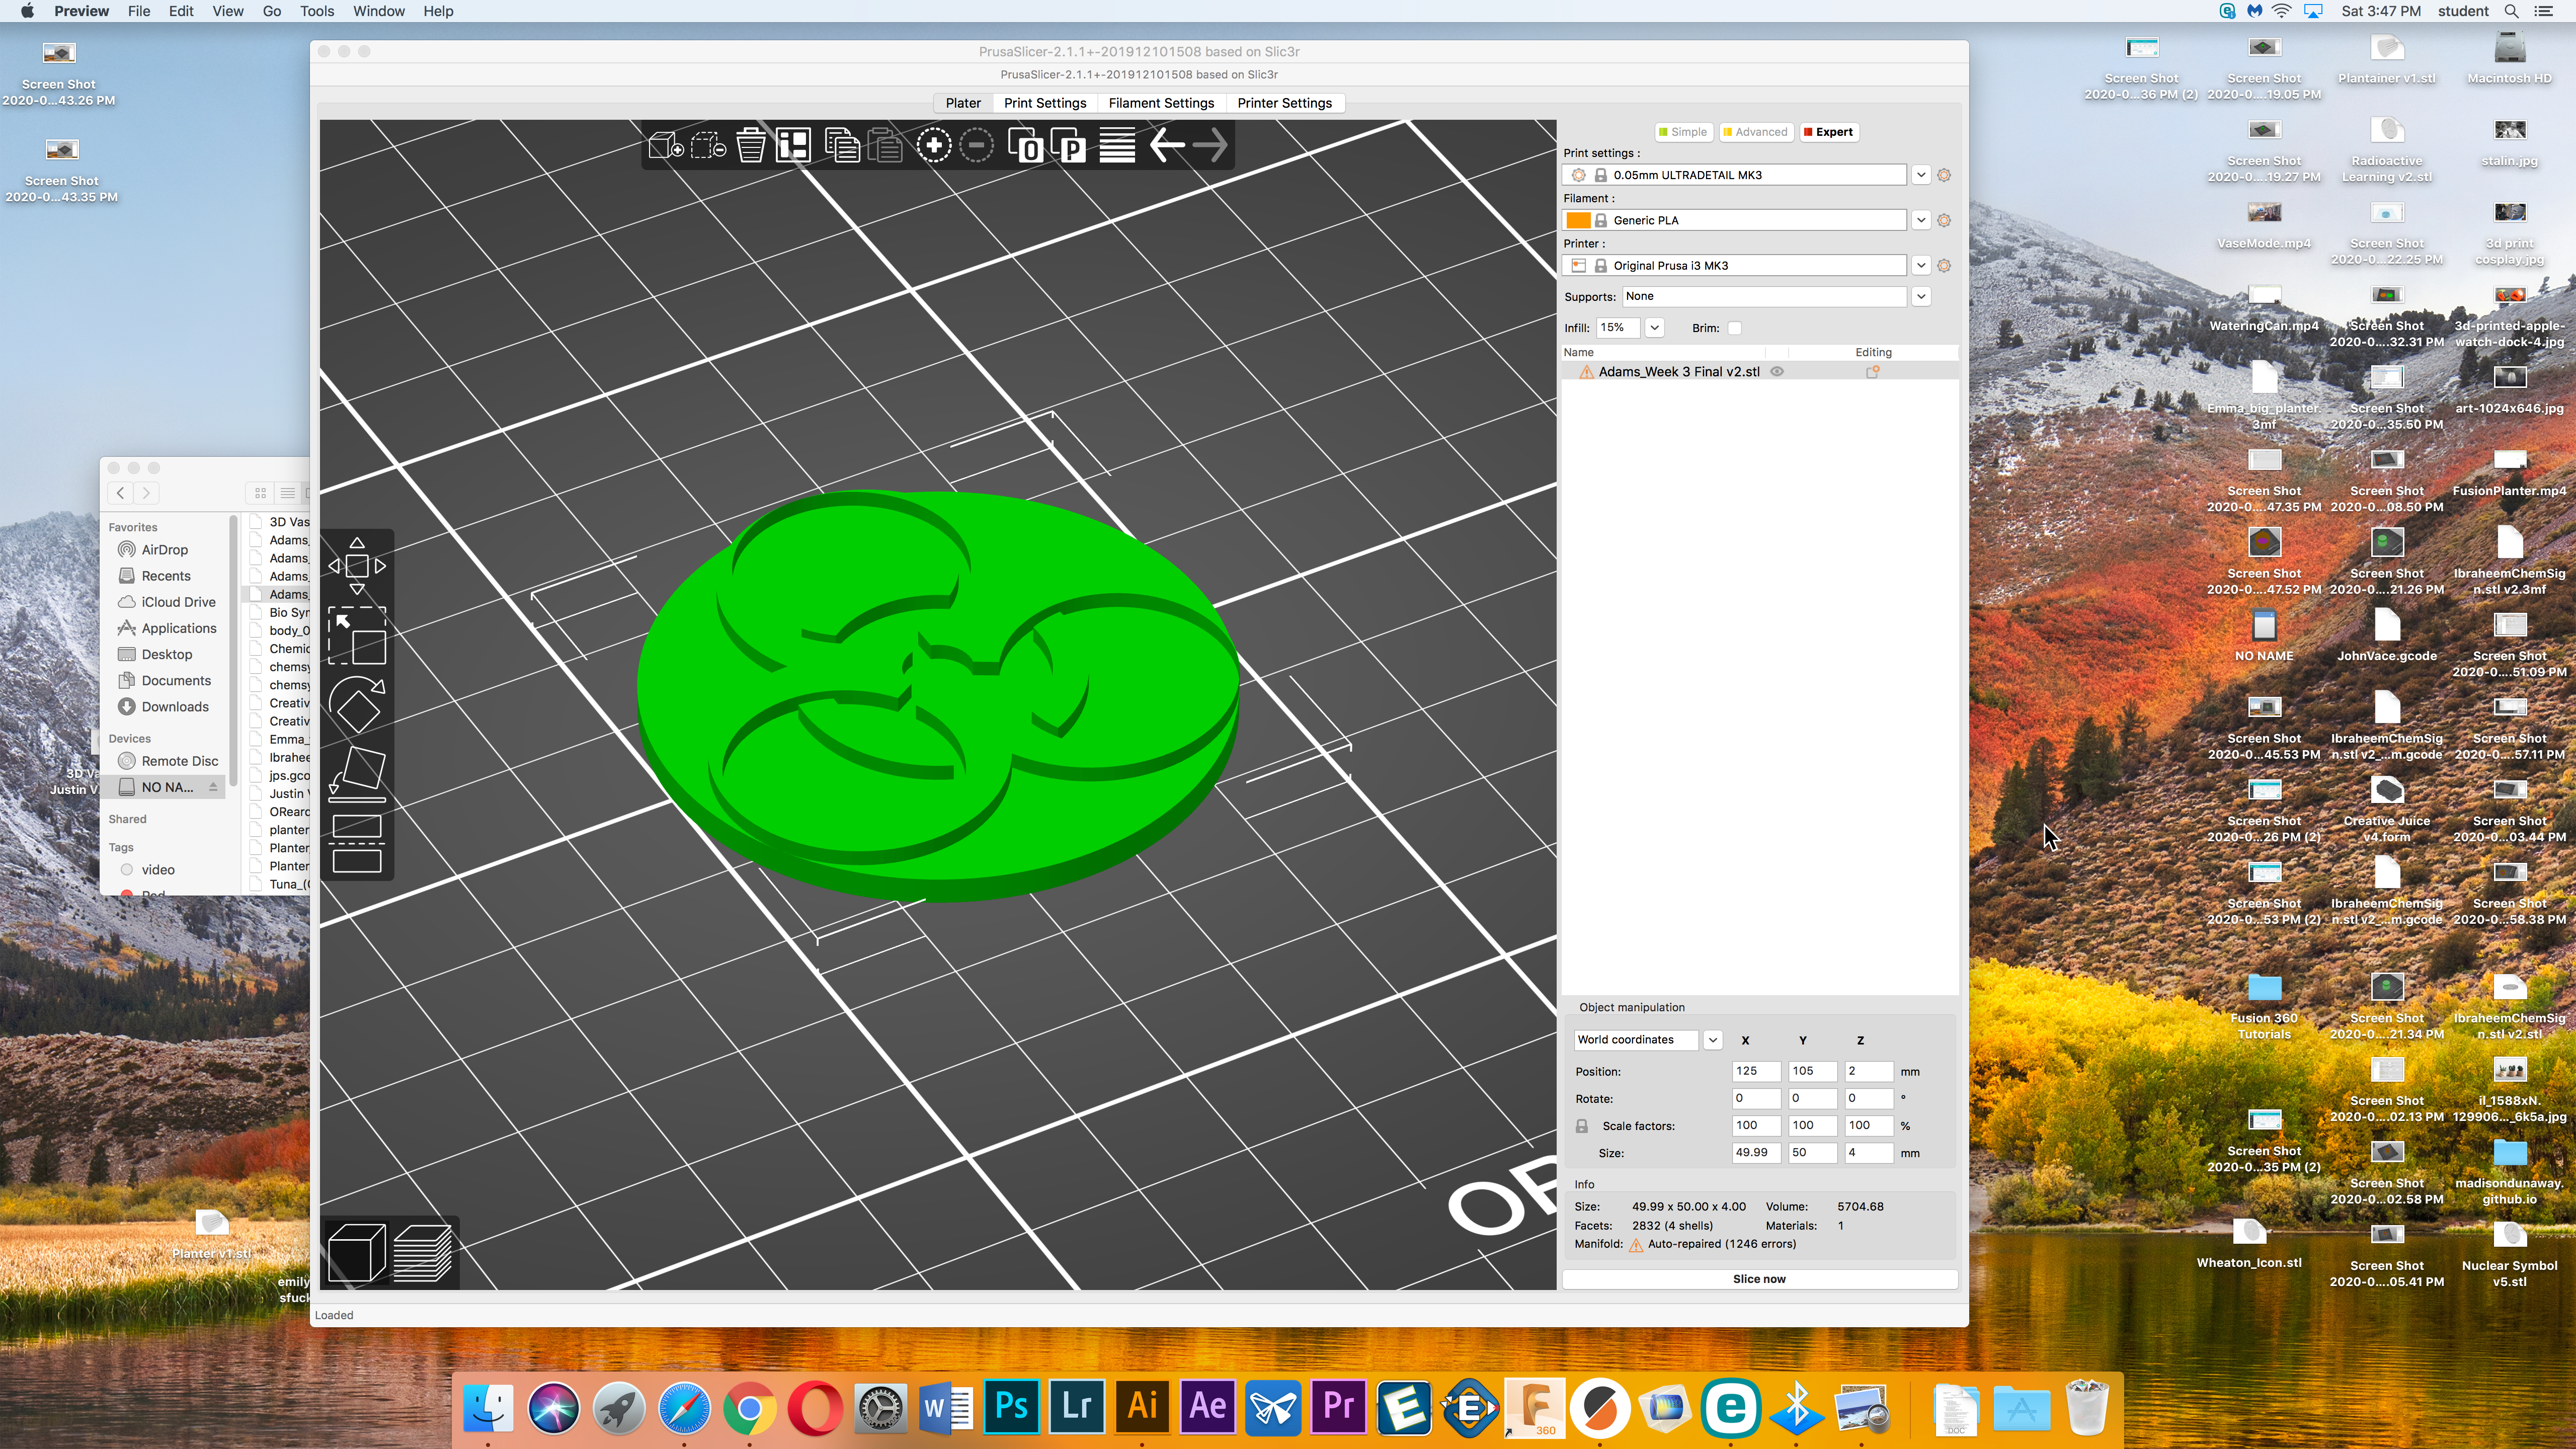Click the Slice now button
2576x1449 pixels.
tap(1759, 1279)
